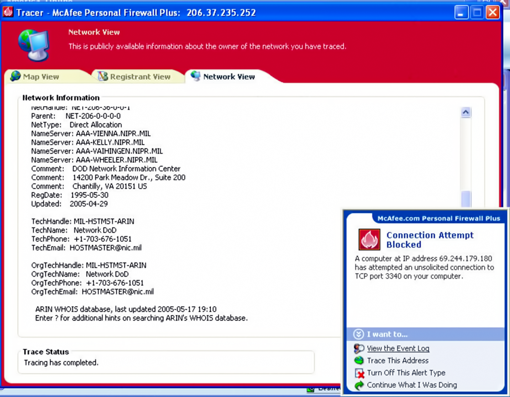The height and width of the screenshot is (397, 510).
Task: Click the globe and monitor icon in the header
Action: pyautogui.click(x=34, y=45)
